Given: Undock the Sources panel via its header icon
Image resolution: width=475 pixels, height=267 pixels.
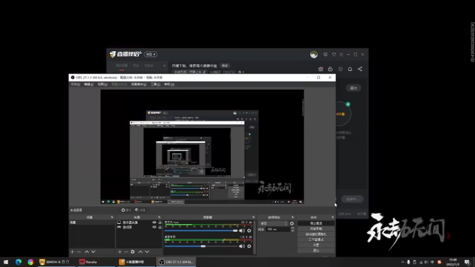Looking at the screenshot, I should coord(159,217).
